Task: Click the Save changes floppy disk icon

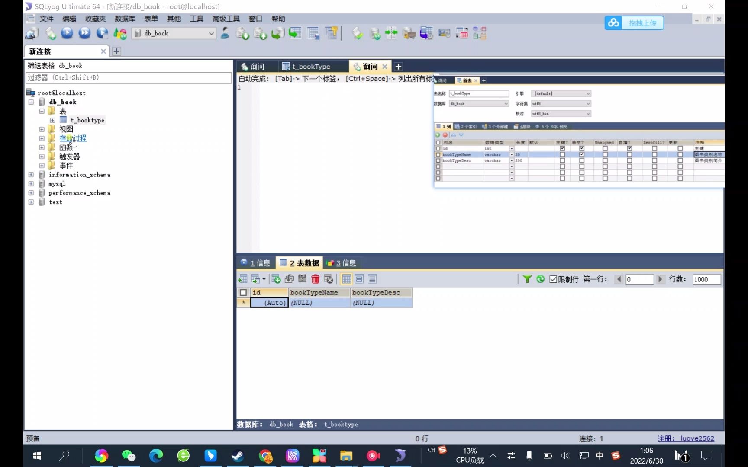Action: click(302, 279)
